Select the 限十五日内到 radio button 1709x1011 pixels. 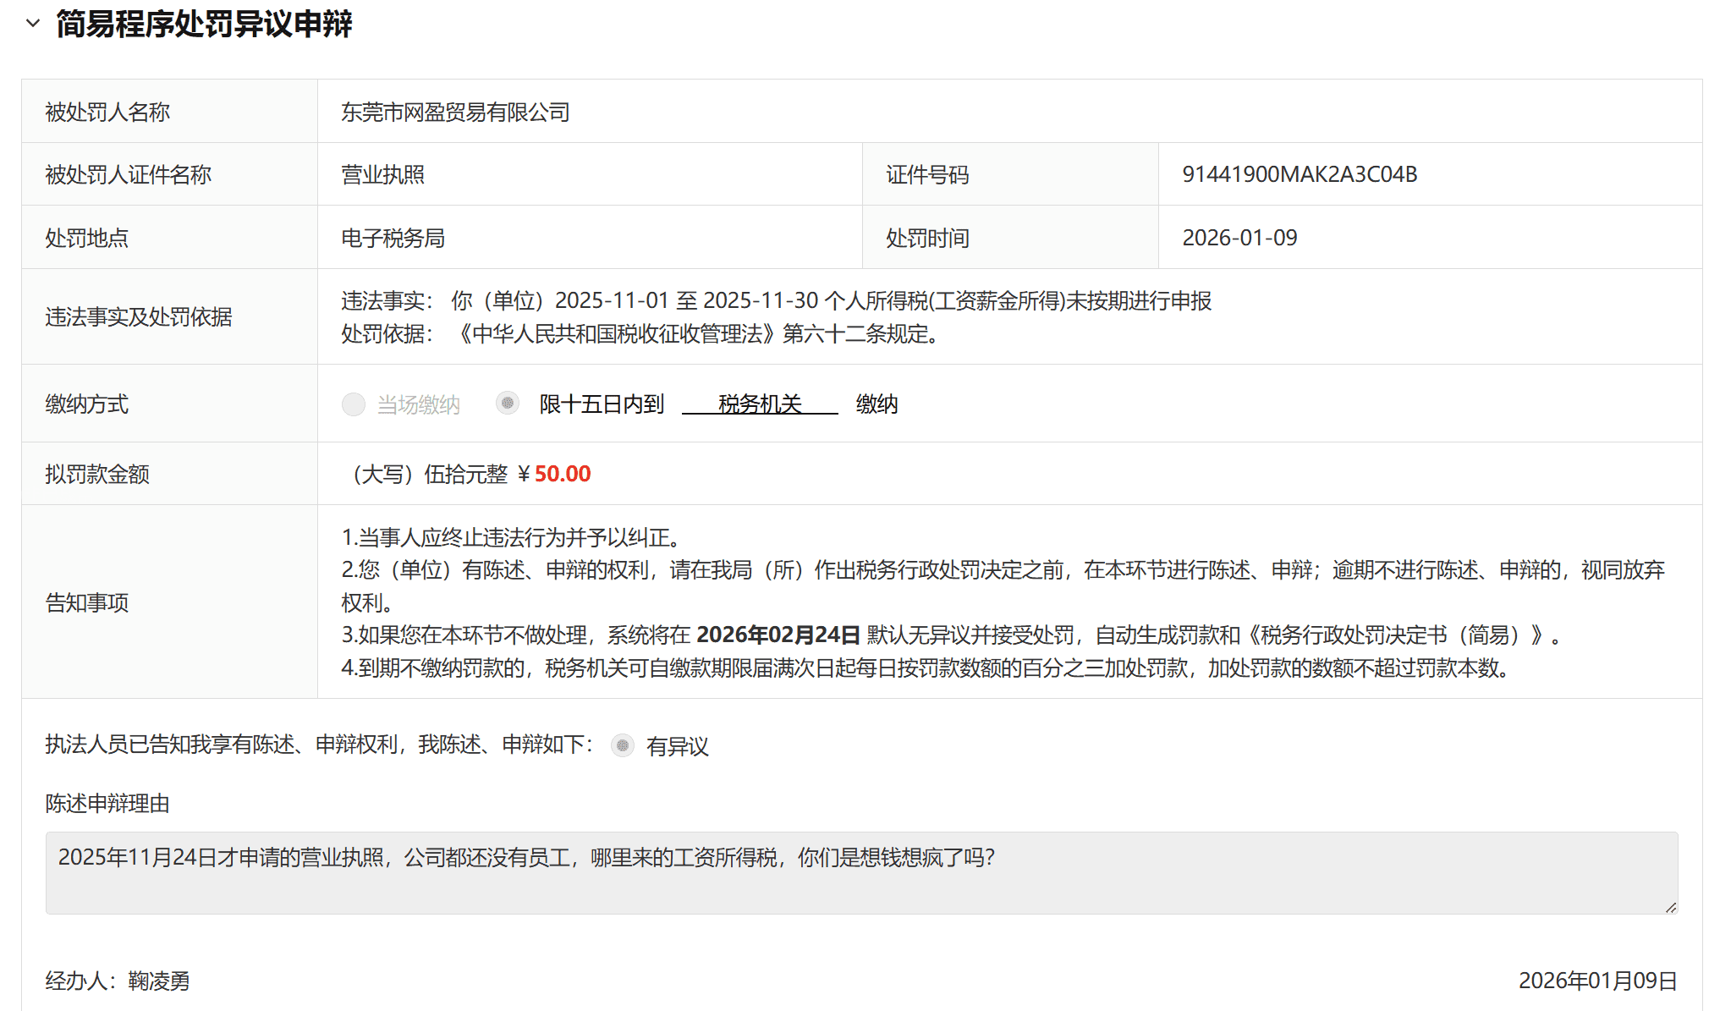pos(508,404)
